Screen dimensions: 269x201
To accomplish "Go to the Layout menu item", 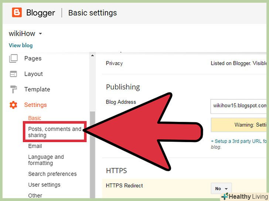I will pos(34,74).
